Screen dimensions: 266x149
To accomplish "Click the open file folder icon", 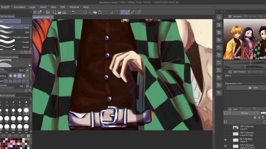I will (x=59, y=12).
